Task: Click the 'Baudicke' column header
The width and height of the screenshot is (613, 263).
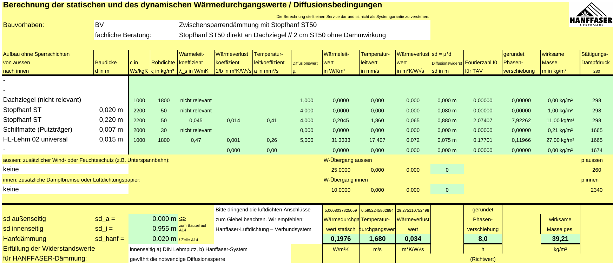Action: pos(106,63)
